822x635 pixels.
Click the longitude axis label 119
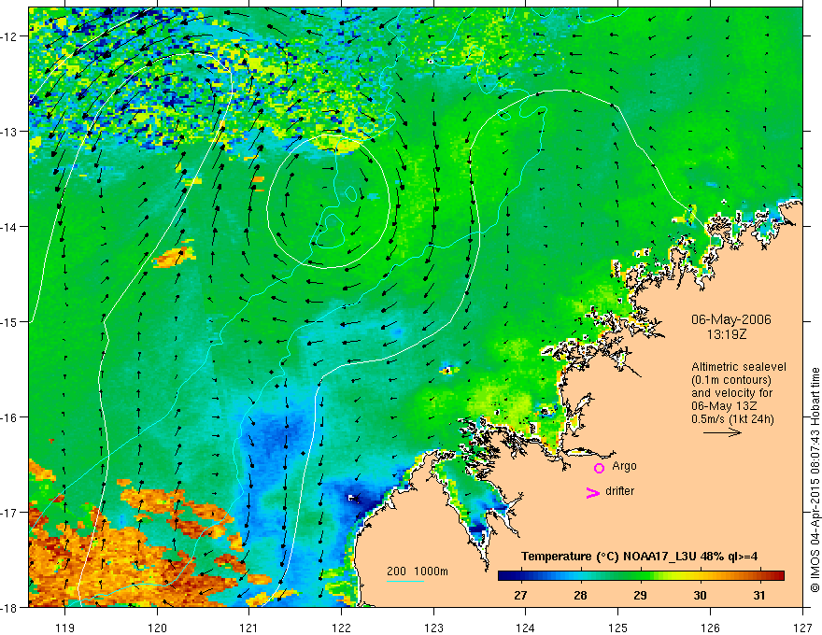tap(65, 628)
